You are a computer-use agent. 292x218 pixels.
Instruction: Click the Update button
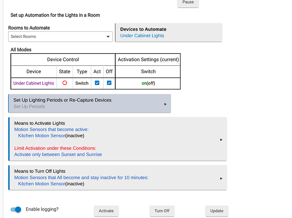point(217,211)
